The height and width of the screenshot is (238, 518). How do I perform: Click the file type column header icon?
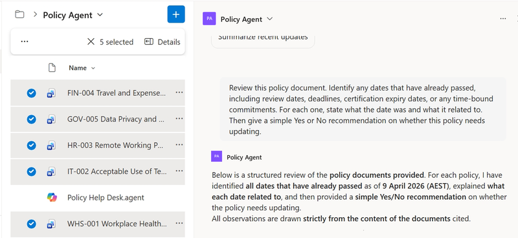click(52, 68)
